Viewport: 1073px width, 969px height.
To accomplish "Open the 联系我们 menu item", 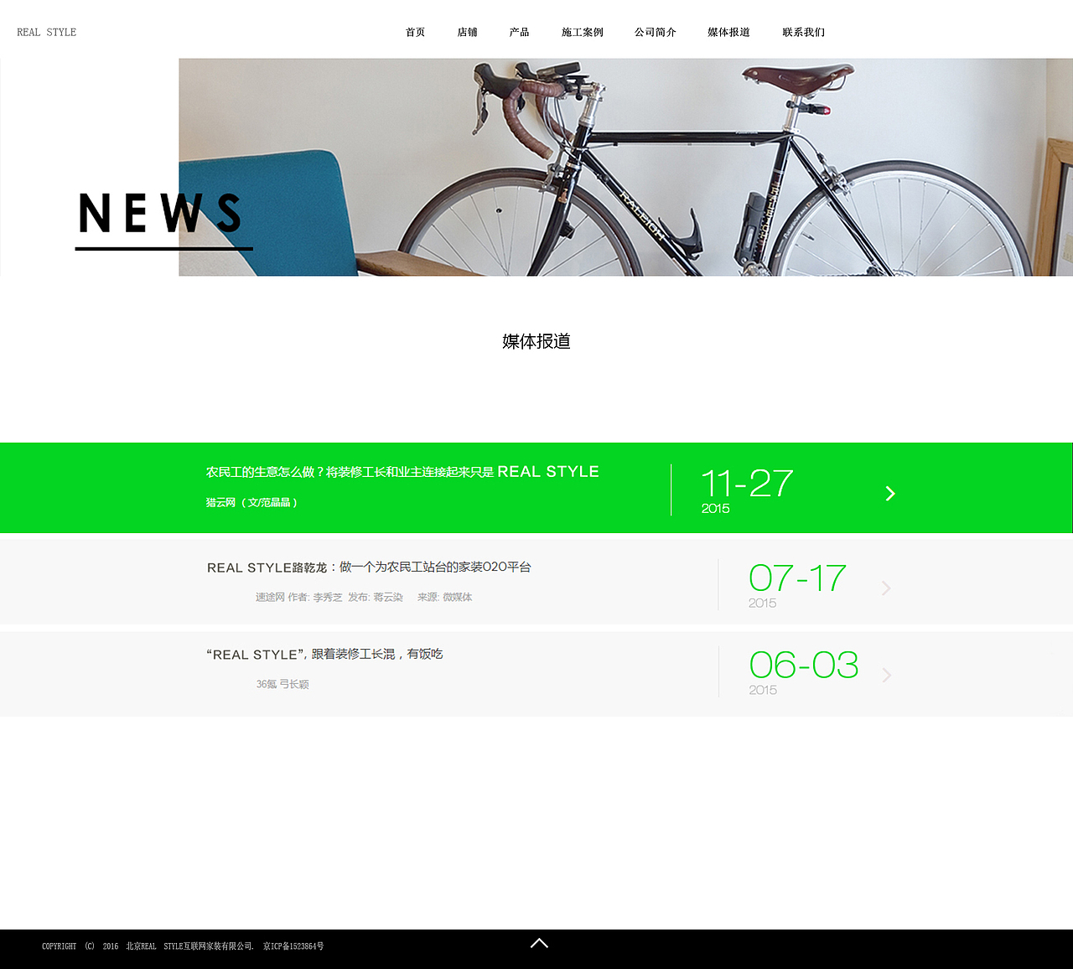I will tap(803, 32).
